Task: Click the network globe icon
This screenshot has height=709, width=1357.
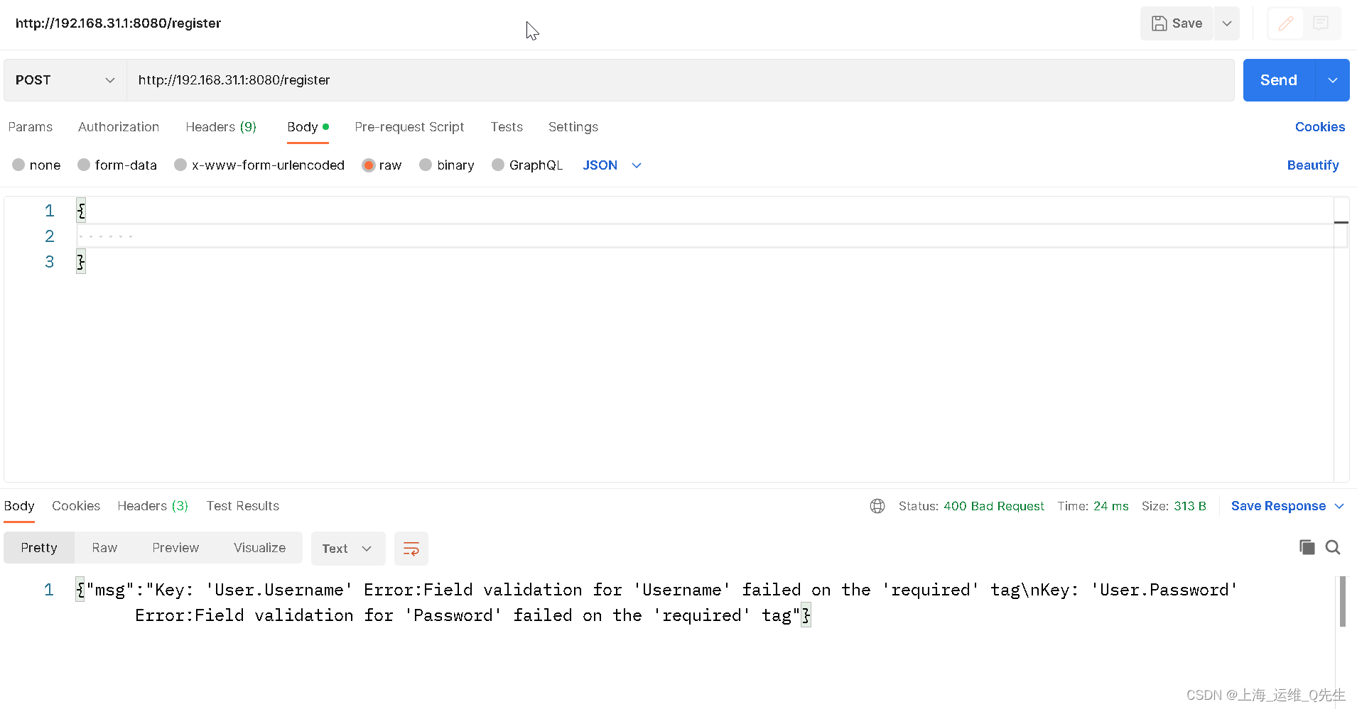Action: pos(877,506)
